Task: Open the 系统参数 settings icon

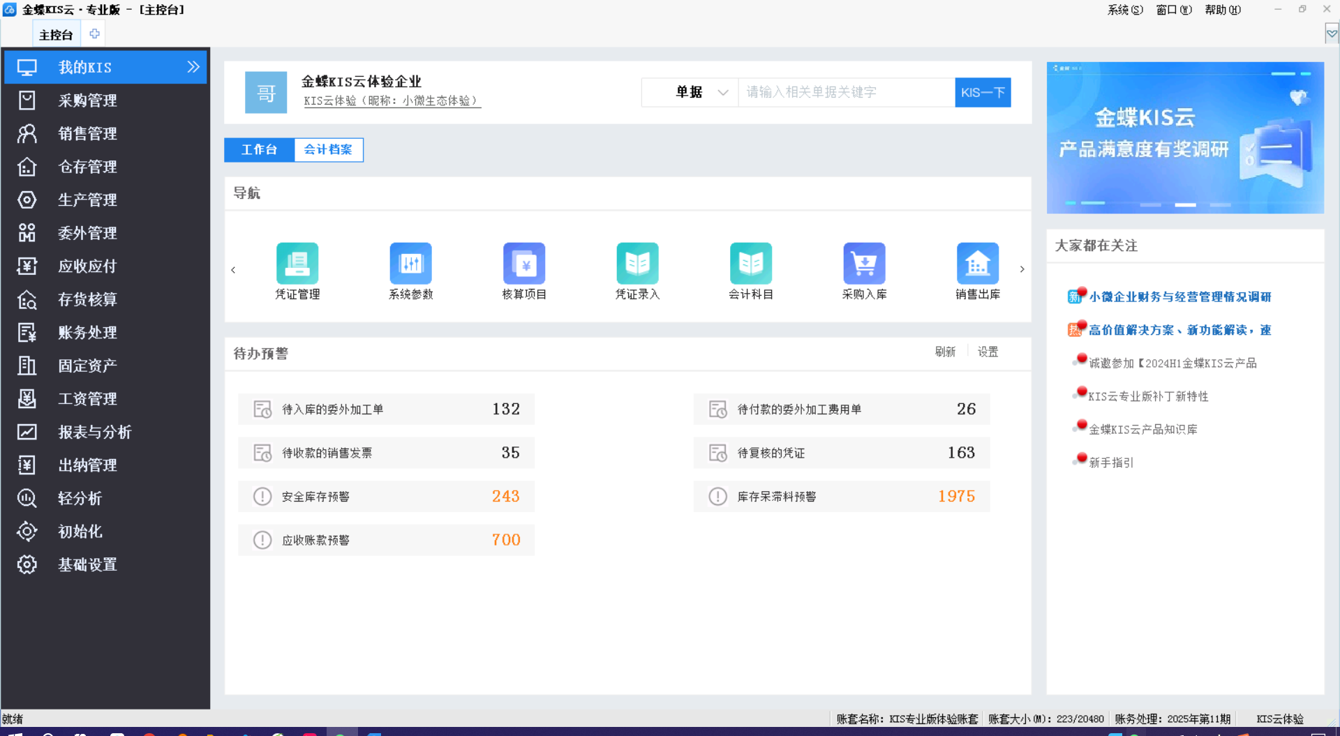Action: point(410,264)
